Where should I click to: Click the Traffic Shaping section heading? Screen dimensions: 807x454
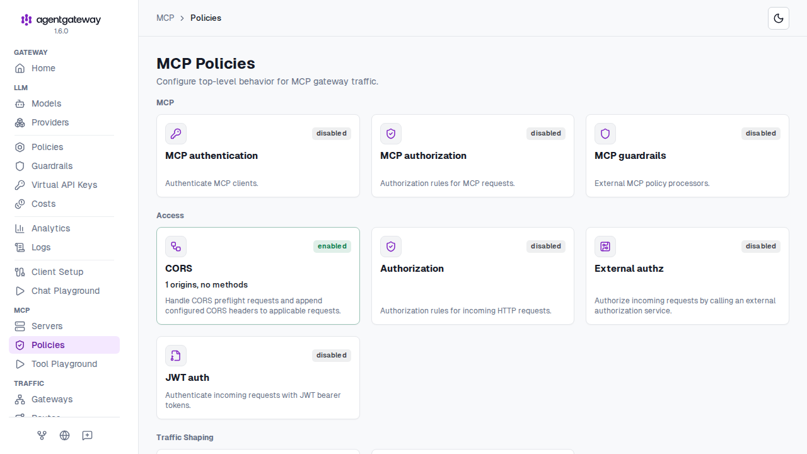[185, 437]
